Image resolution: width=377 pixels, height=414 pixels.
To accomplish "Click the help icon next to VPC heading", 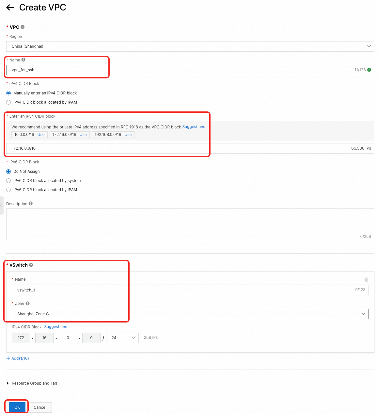I will (23, 27).
